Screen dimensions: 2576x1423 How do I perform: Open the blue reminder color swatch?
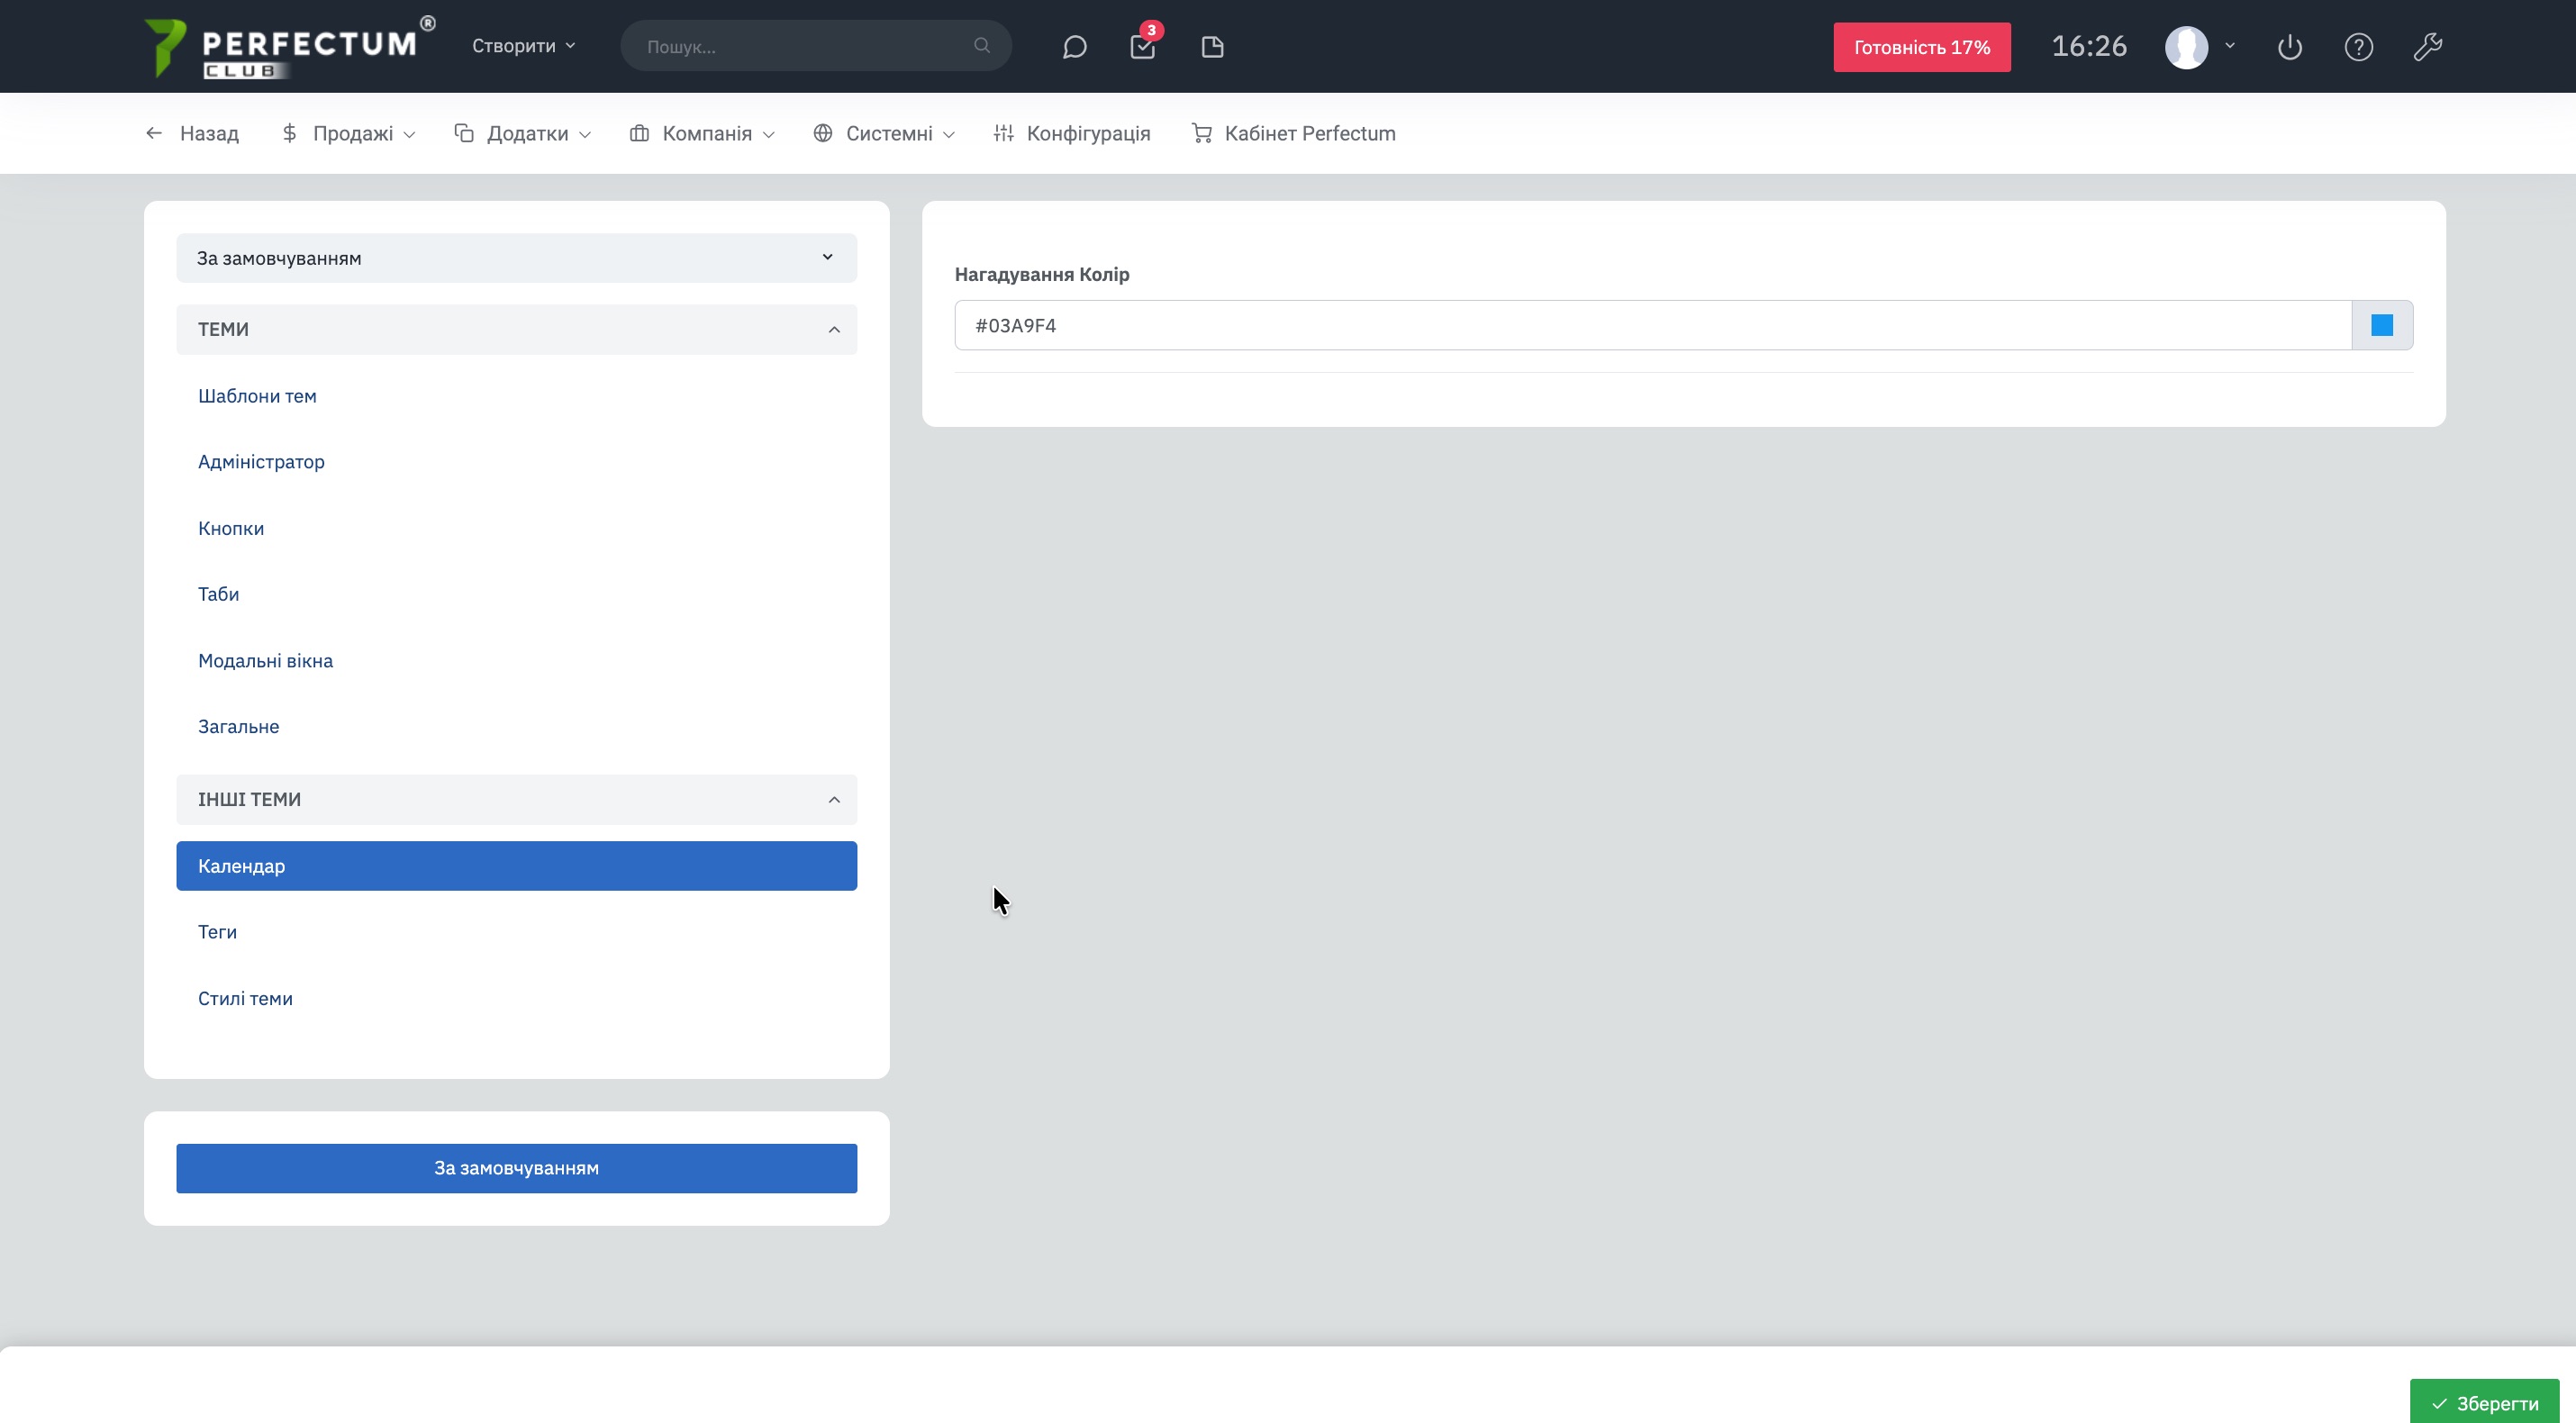pyautogui.click(x=2382, y=325)
